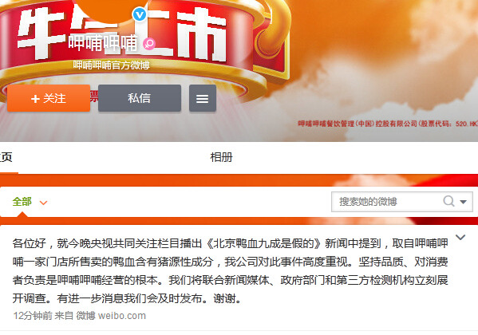Select the 主页 home tab

[x=6, y=157]
